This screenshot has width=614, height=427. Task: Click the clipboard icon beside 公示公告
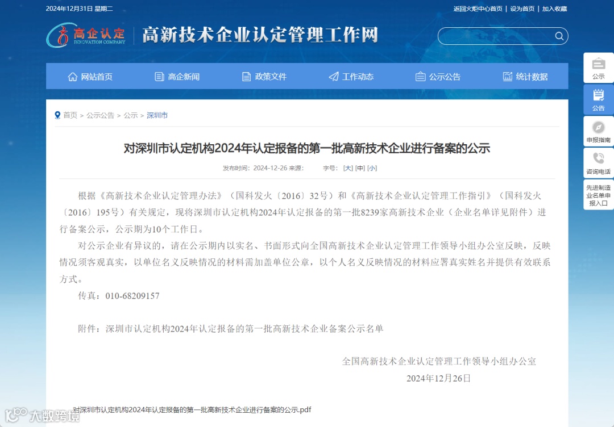tap(420, 77)
